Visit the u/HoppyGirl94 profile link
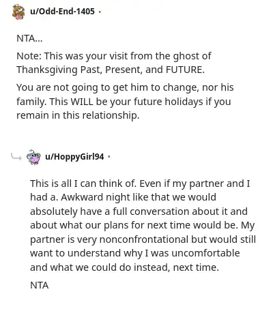The width and height of the screenshot is (273, 309). [74, 157]
